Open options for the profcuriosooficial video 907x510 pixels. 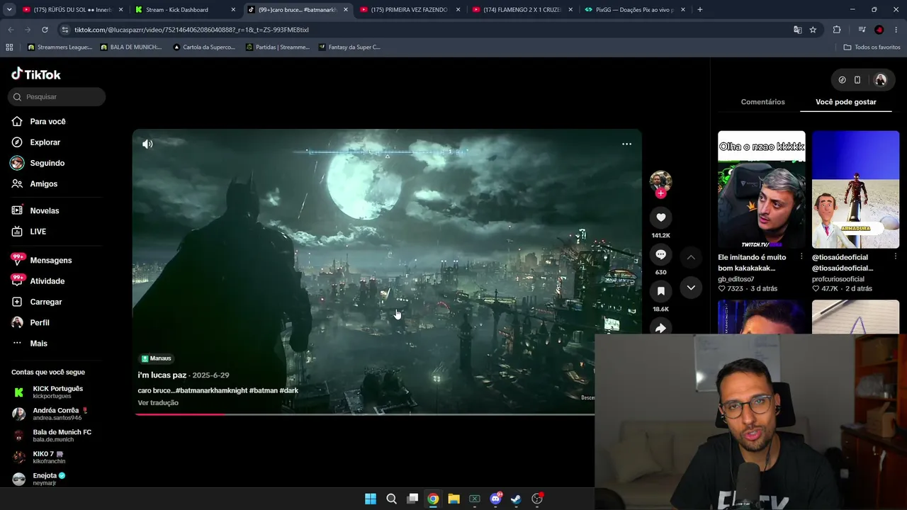pos(895,257)
